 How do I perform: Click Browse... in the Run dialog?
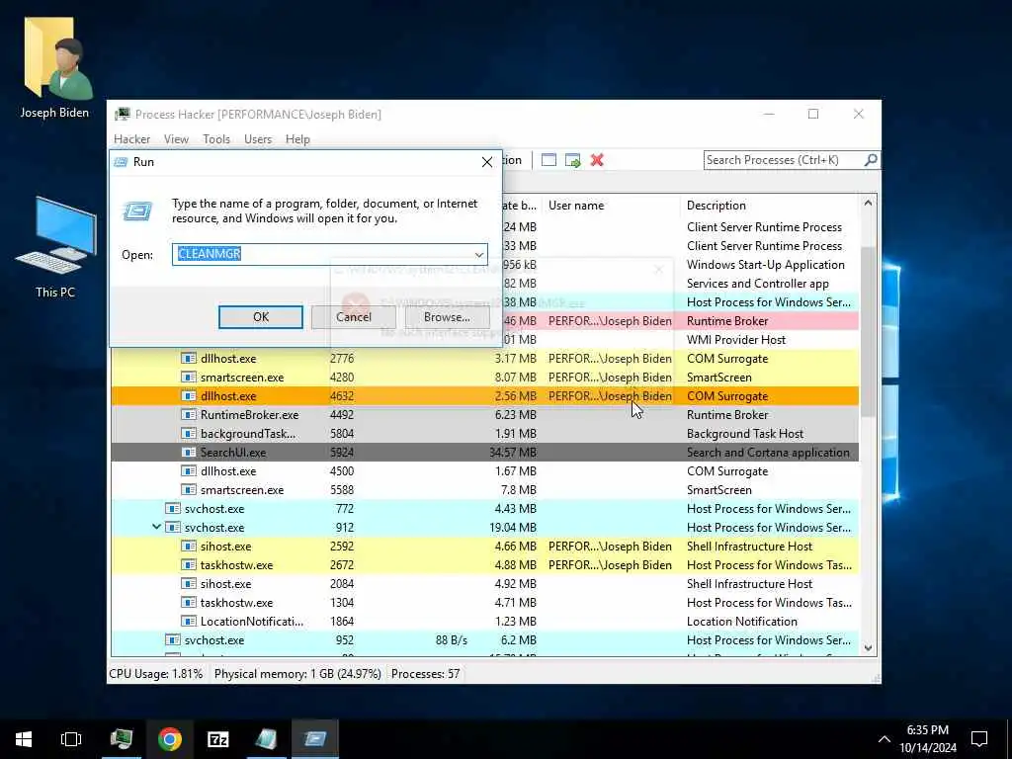pos(447,317)
